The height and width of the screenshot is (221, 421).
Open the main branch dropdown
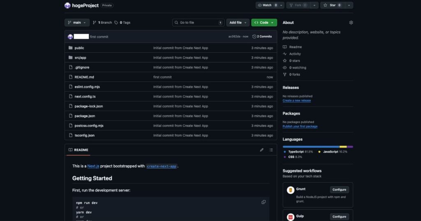[77, 23]
